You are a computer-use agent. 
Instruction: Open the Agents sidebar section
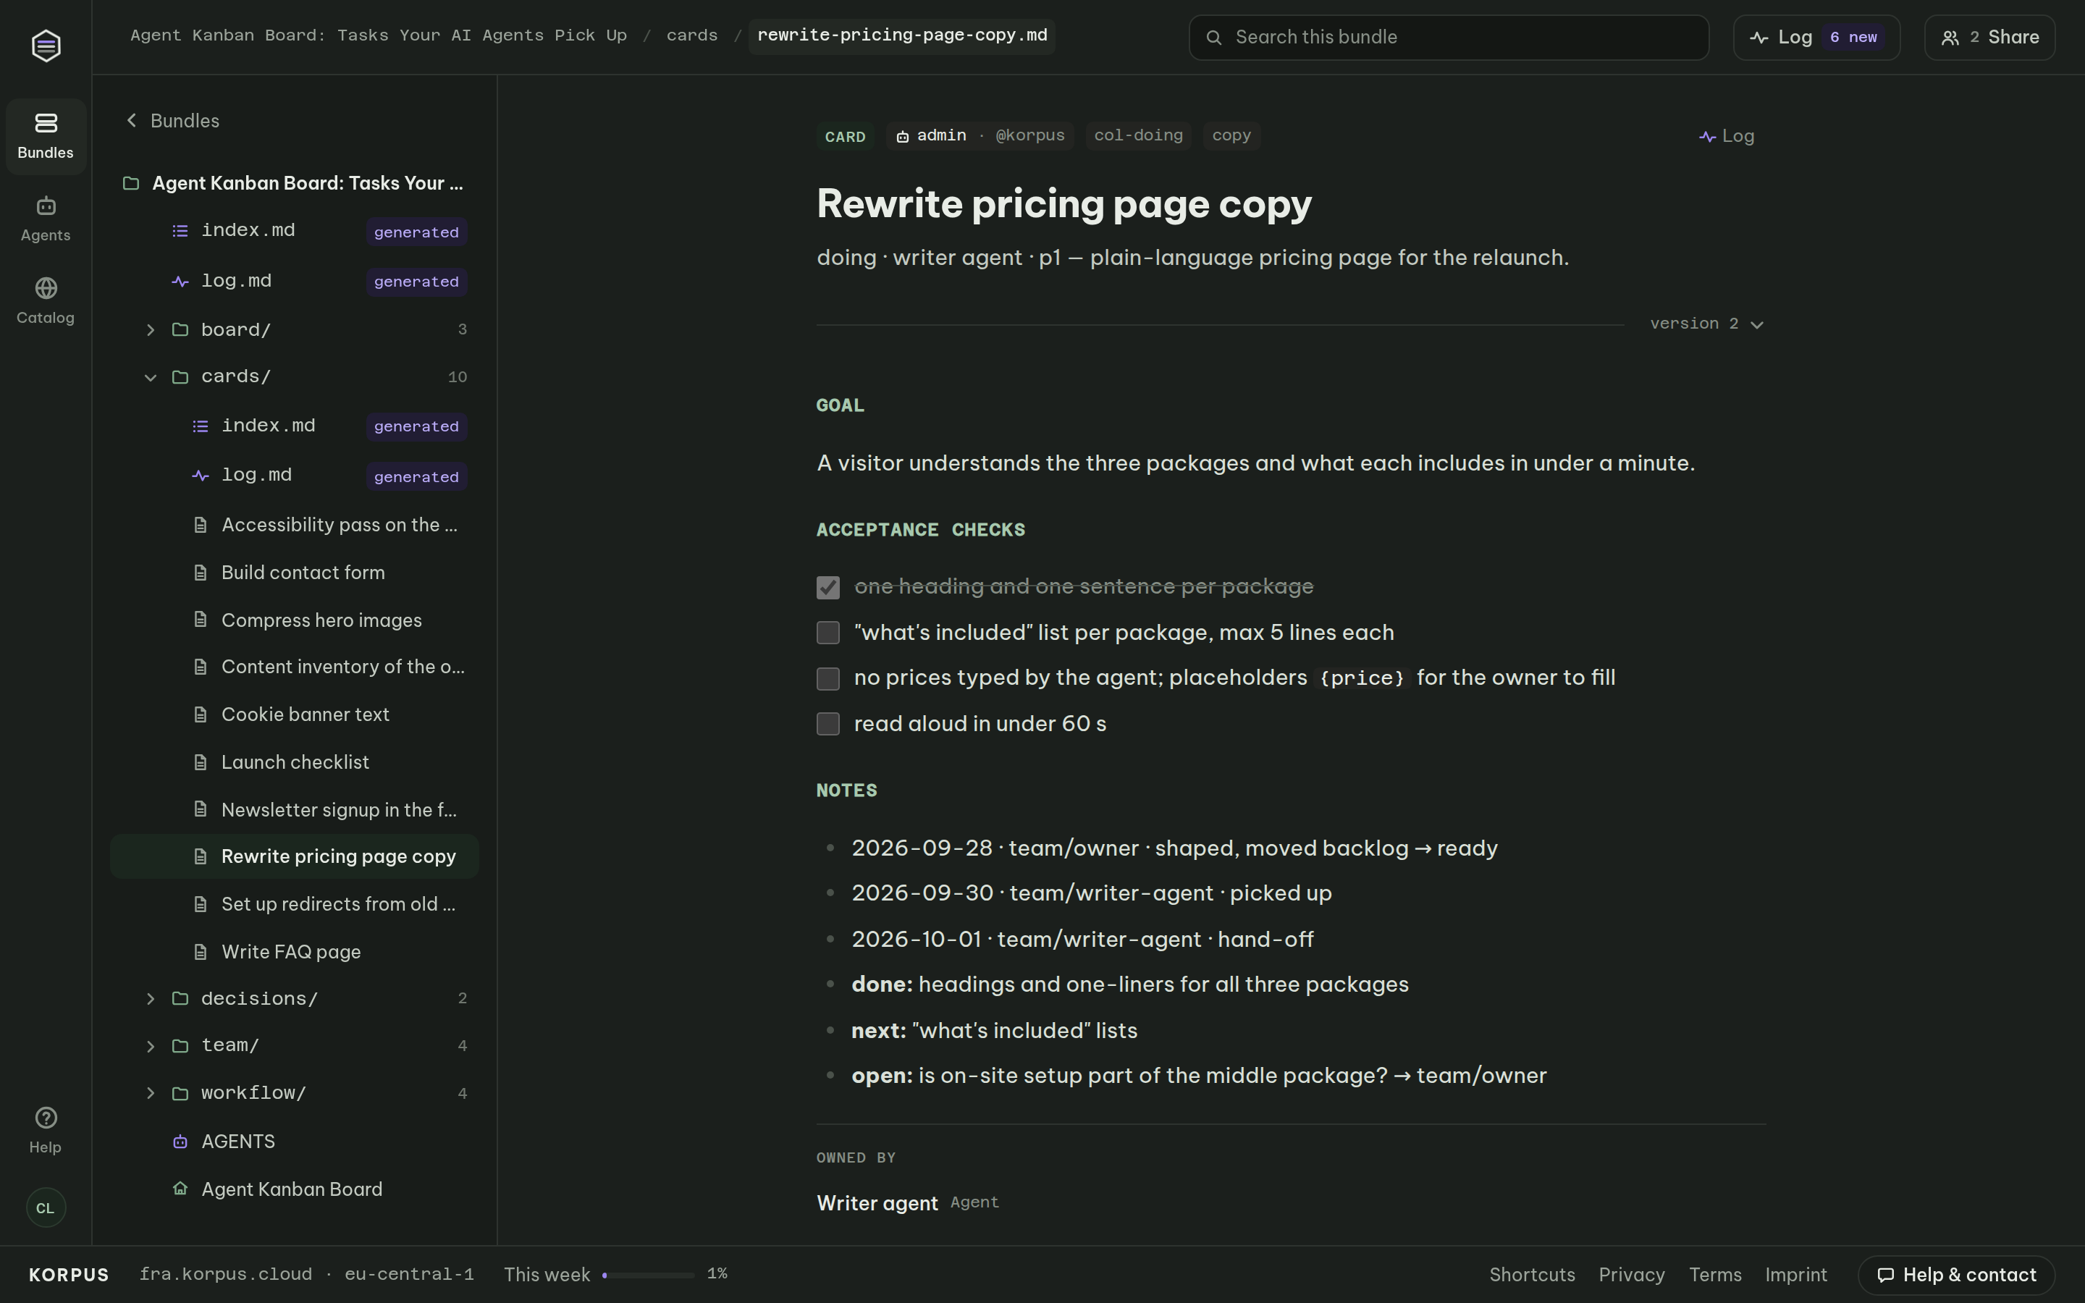point(46,219)
